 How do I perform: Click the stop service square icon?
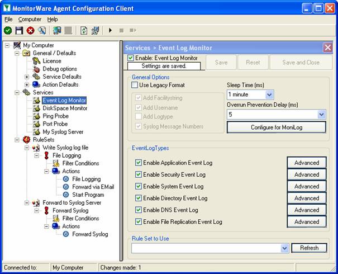[x=122, y=30]
